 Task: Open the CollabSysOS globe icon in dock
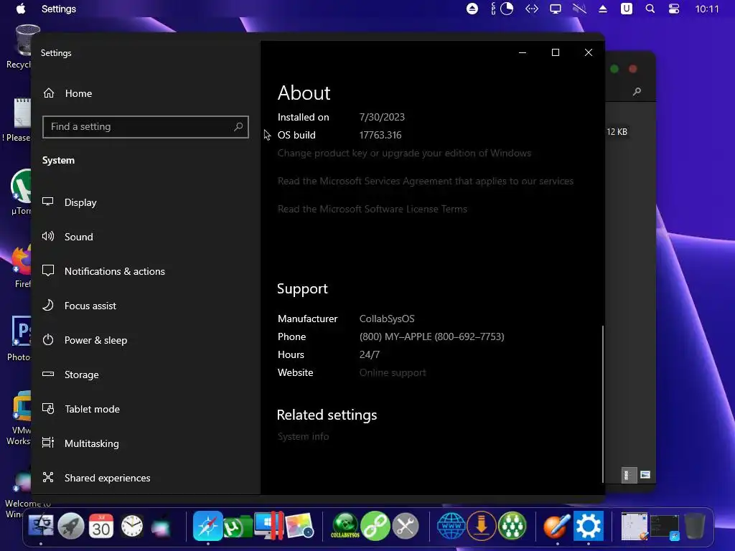point(345,526)
